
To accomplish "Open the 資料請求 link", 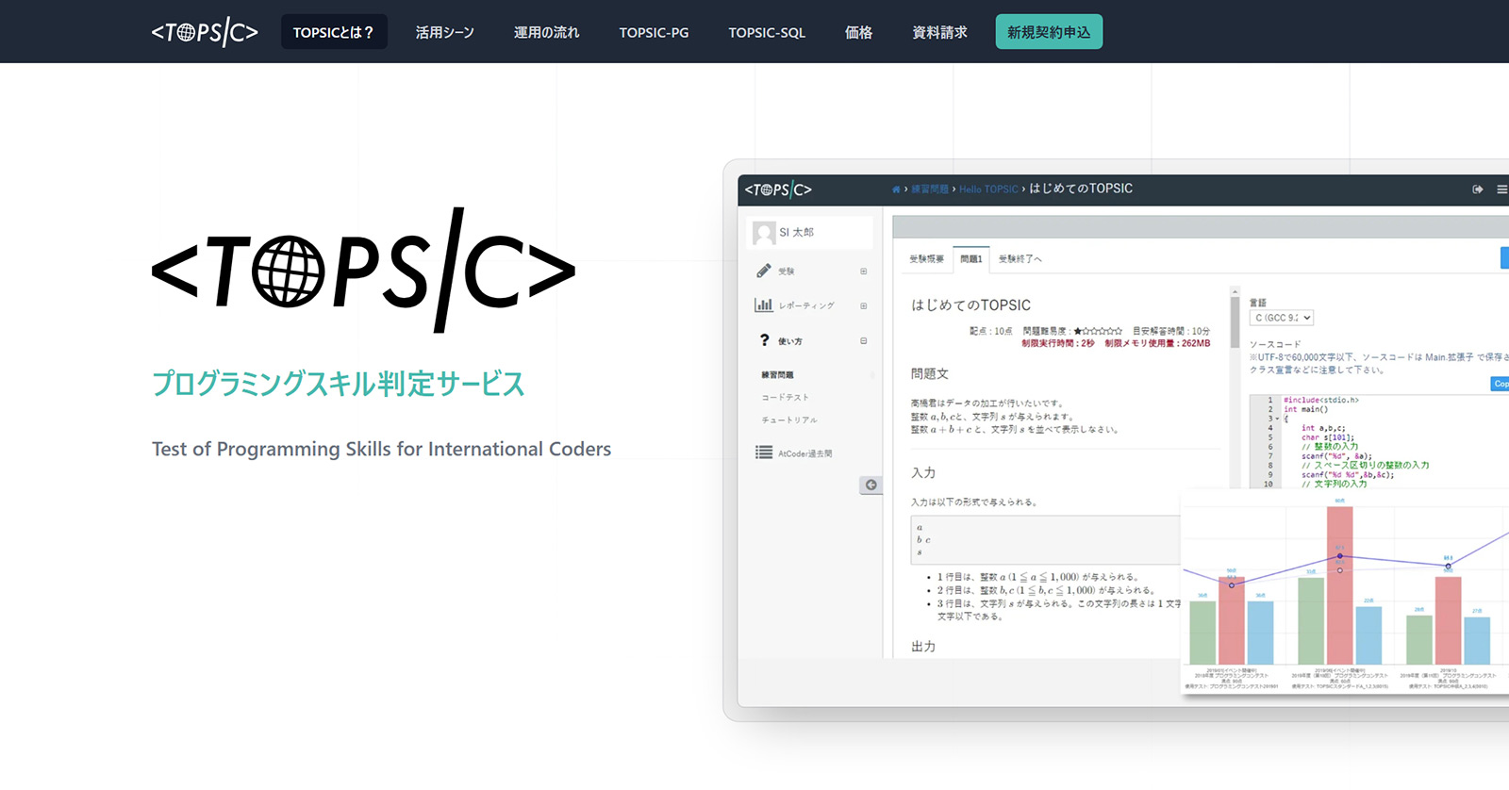I will point(939,32).
